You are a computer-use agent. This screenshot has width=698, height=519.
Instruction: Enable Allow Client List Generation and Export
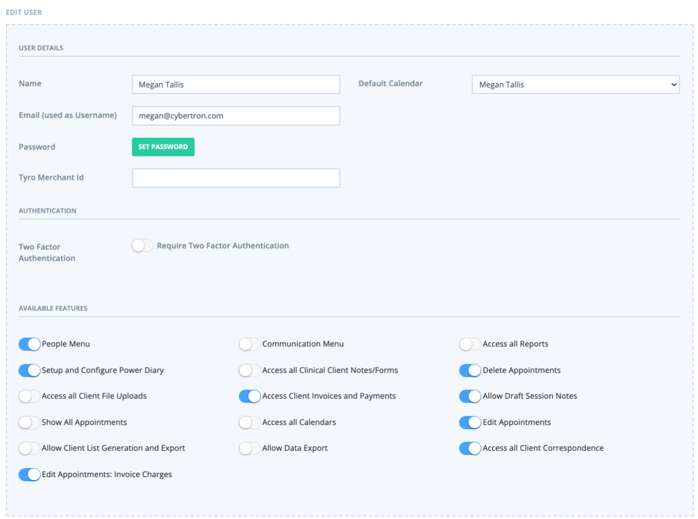[29, 448]
